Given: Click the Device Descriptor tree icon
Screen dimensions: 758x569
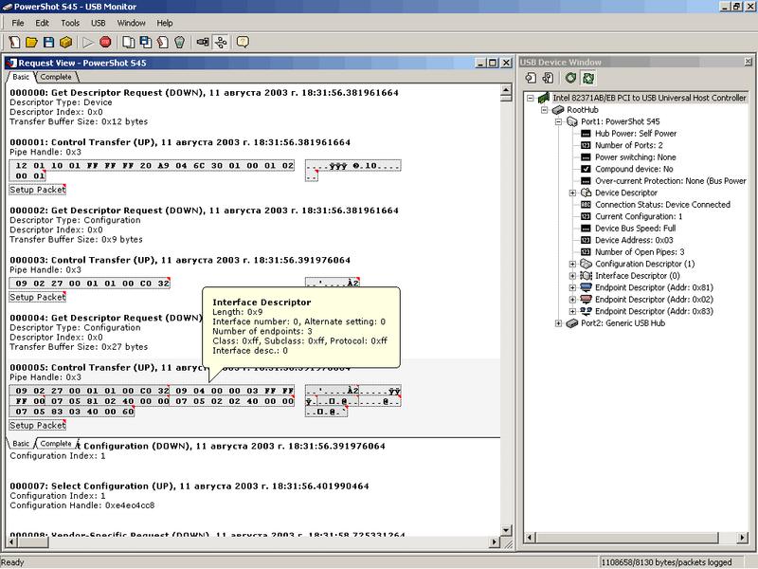Looking at the screenshot, I should click(x=586, y=193).
